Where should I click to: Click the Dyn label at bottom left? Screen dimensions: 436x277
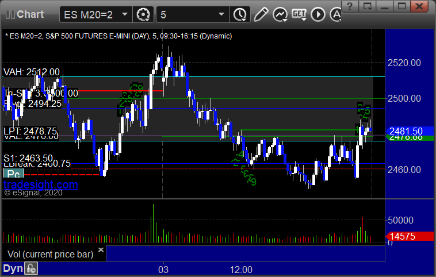[13, 268]
